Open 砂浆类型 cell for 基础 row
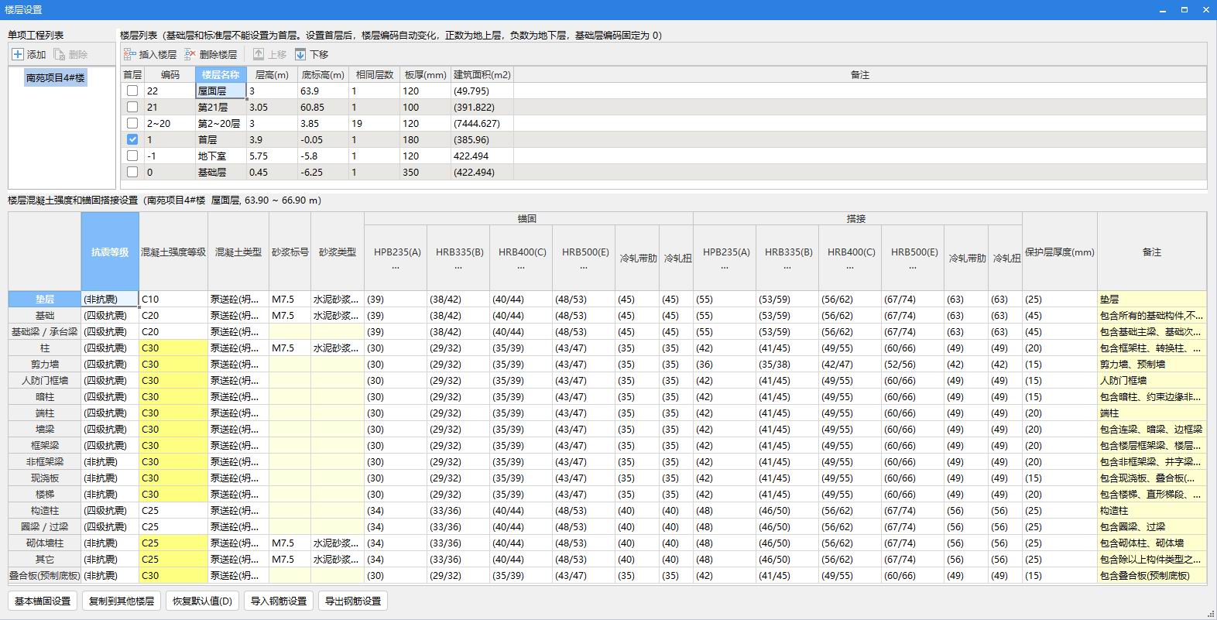This screenshot has width=1217, height=620. tap(337, 315)
